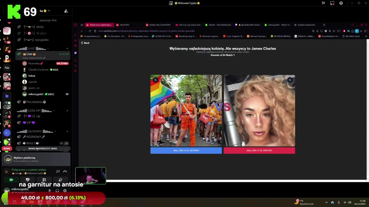Screen dimensions: 369x207
Task: Open the vip text channel
Action: [x=38, y=116]
